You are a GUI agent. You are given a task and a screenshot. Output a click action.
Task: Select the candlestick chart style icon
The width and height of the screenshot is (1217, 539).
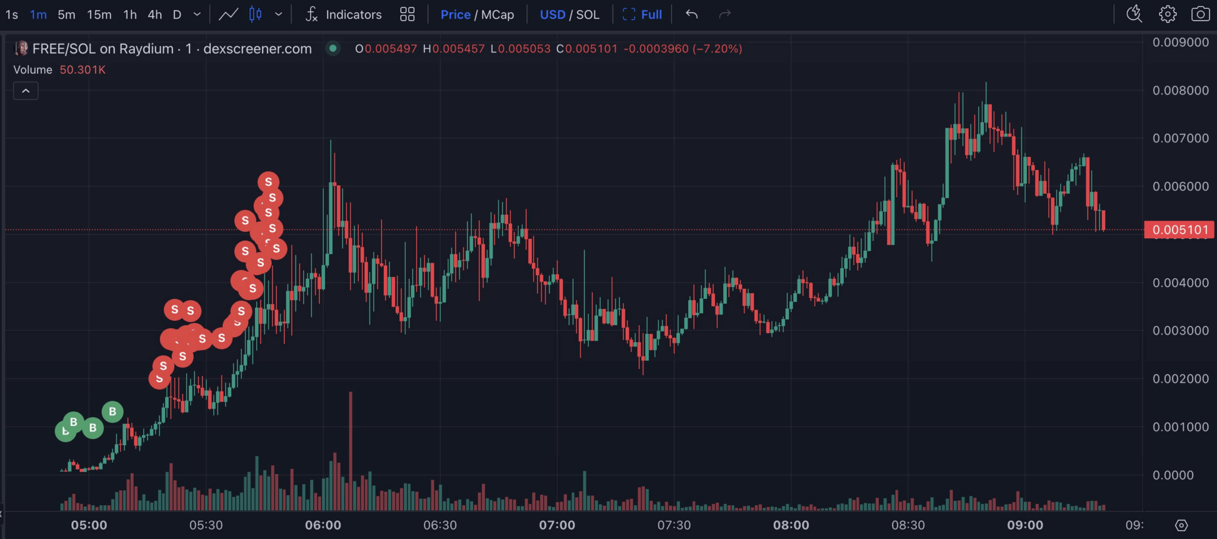[x=256, y=14]
